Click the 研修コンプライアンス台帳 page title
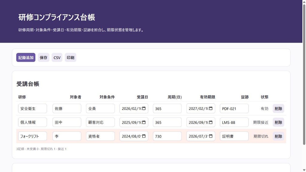 [56, 17]
